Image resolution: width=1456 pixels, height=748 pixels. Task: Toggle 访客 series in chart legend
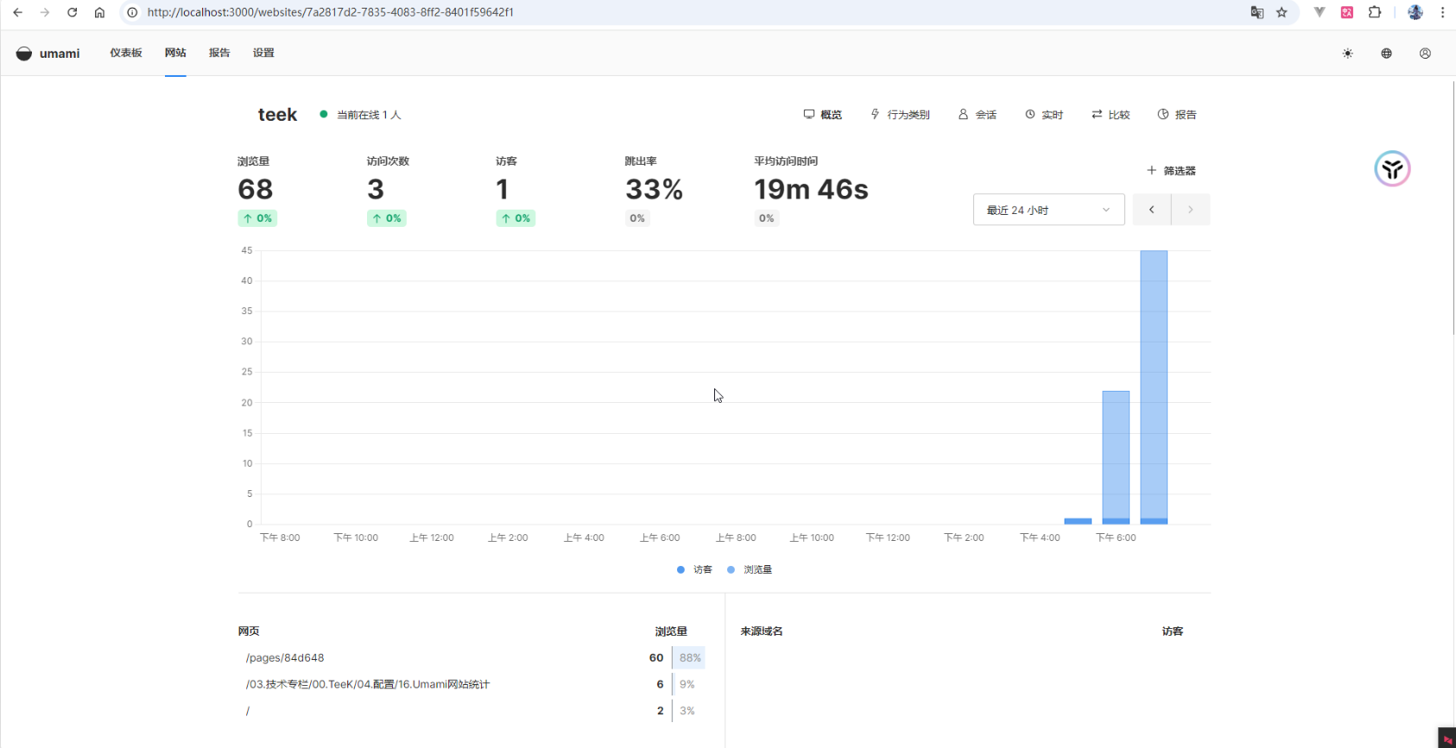click(695, 569)
